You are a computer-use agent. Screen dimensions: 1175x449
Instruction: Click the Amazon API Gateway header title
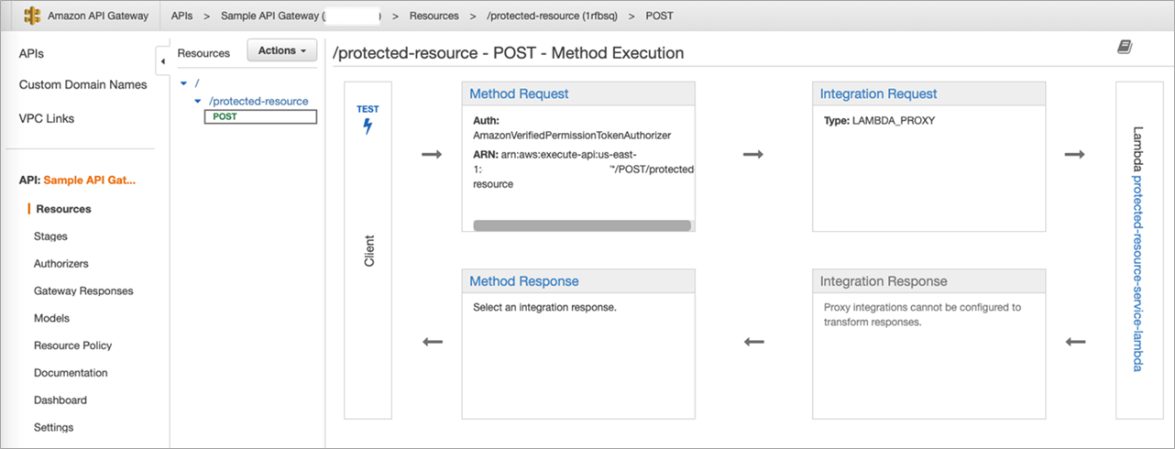point(97,16)
